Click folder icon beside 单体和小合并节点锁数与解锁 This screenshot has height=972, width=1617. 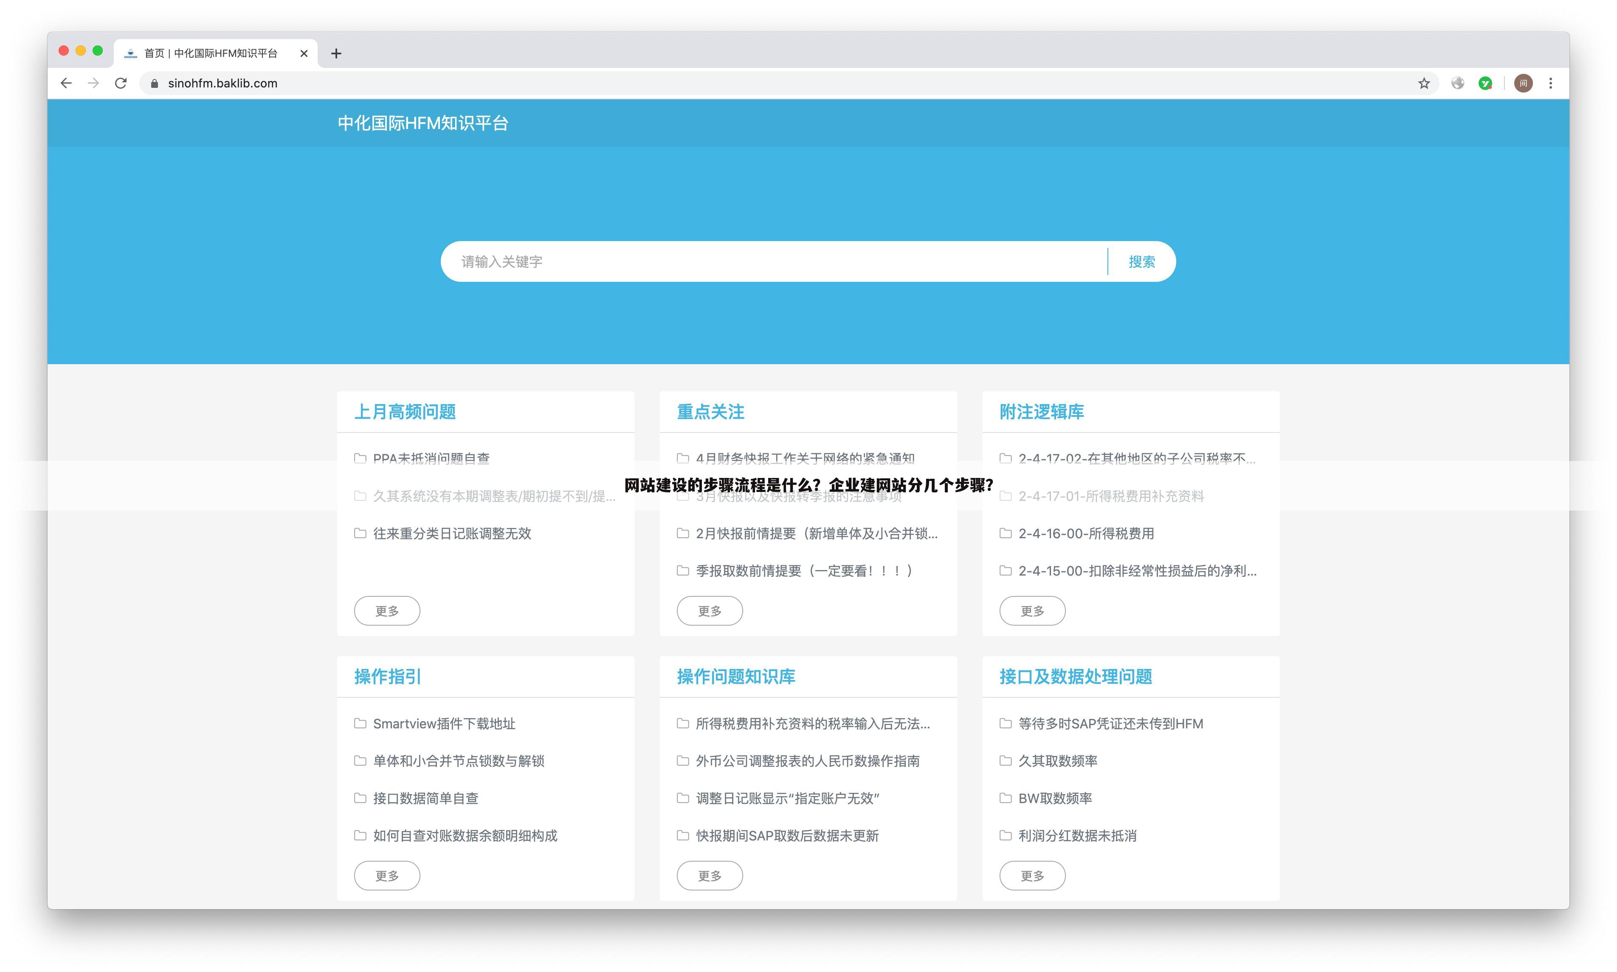[360, 761]
